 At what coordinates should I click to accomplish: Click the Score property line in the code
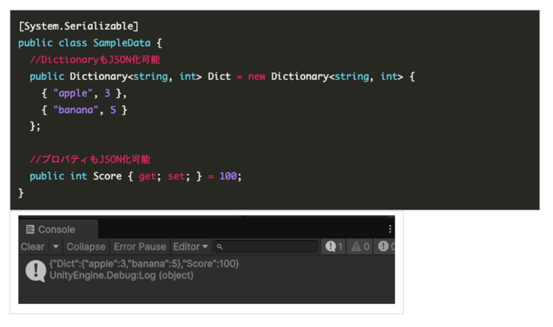click(108, 176)
